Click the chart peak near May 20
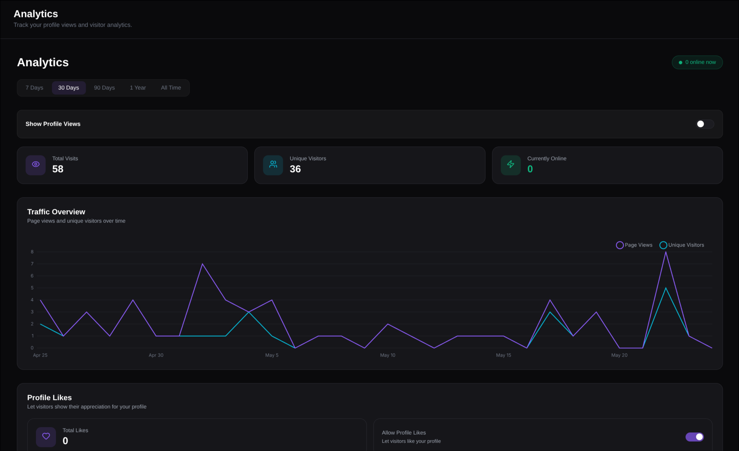Image resolution: width=739 pixels, height=451 pixels. (666, 252)
